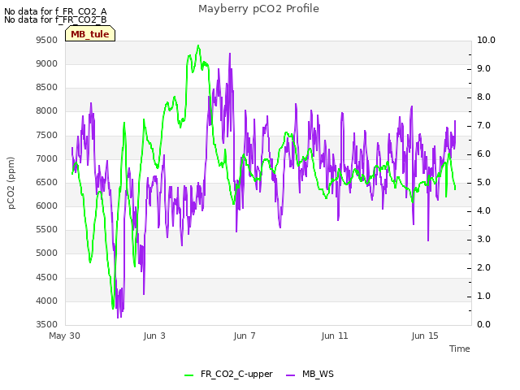
Task: Click the 7.0 right axis value
Action: (483, 126)
